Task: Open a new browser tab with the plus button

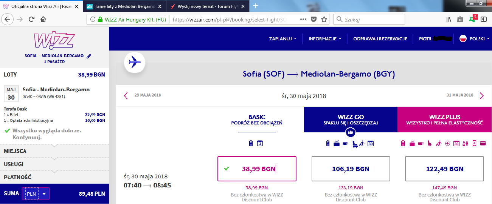Action: tap(256, 6)
